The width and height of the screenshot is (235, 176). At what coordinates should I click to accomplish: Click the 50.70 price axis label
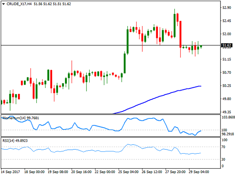pyautogui.click(x=227, y=73)
